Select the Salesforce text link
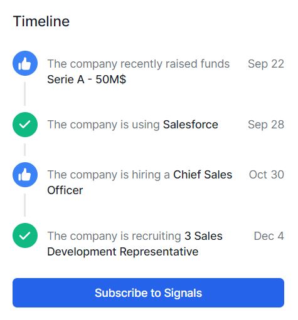Screen dimensions: 298x320 (191, 125)
